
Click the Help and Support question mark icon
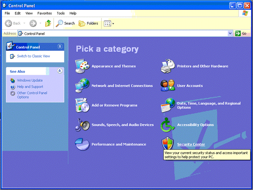pyautogui.click(x=13, y=87)
